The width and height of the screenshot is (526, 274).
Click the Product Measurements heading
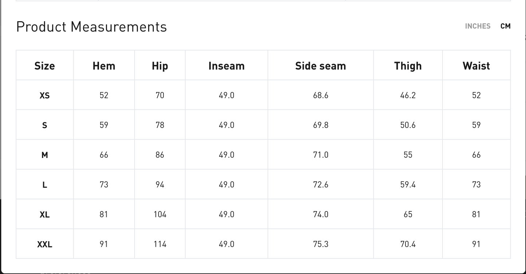(x=91, y=27)
